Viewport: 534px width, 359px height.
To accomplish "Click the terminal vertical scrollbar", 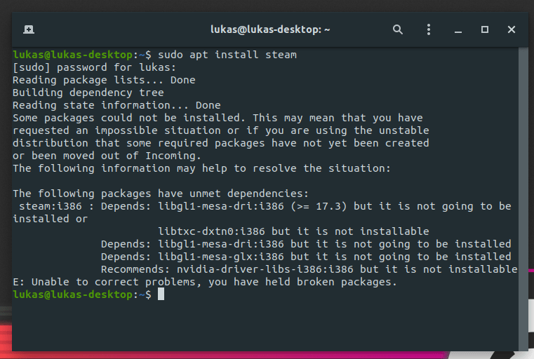I will [523, 199].
